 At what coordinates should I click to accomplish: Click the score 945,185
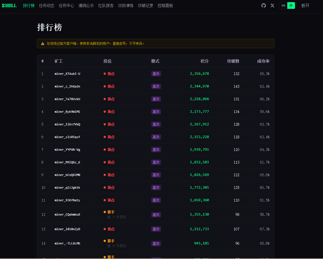tap(201, 243)
